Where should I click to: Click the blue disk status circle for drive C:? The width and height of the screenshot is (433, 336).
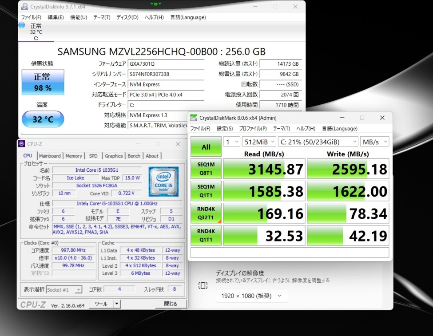(x=22, y=25)
